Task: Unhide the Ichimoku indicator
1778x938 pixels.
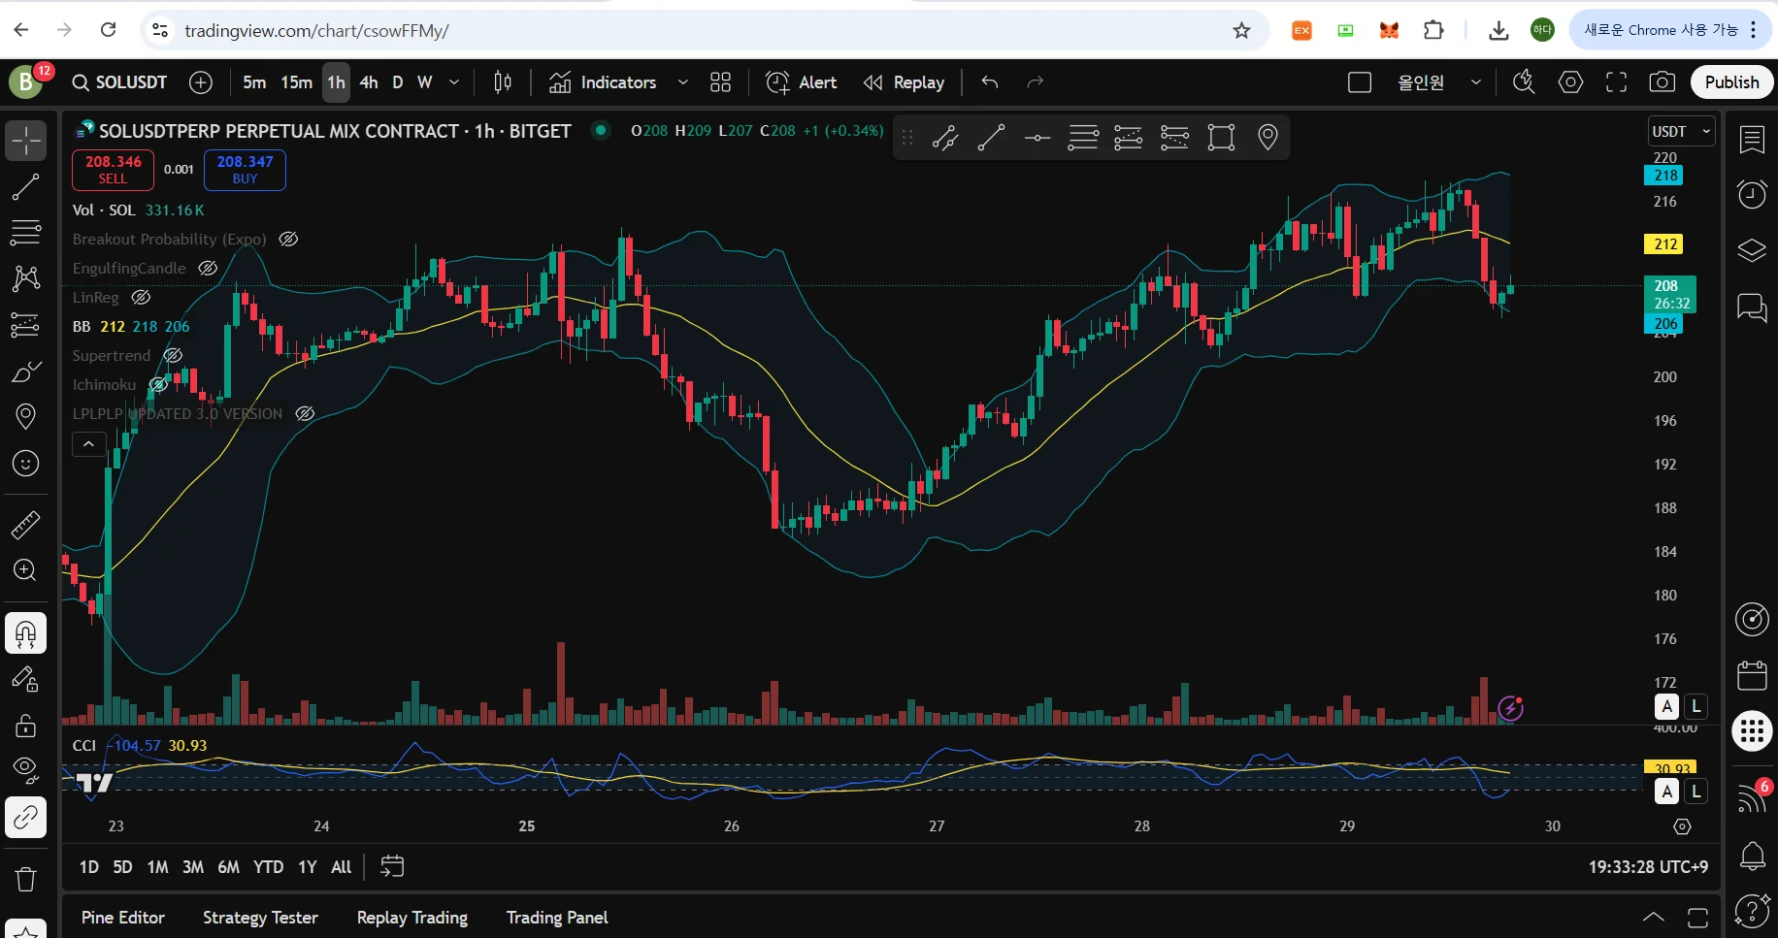Action: coord(158,385)
